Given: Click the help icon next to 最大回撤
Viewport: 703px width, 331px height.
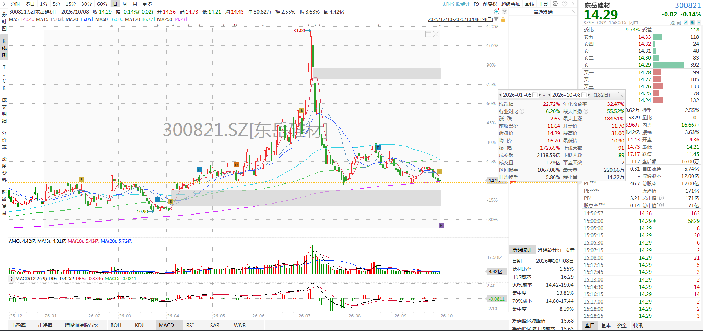Looking at the screenshot, I should point(586,111).
